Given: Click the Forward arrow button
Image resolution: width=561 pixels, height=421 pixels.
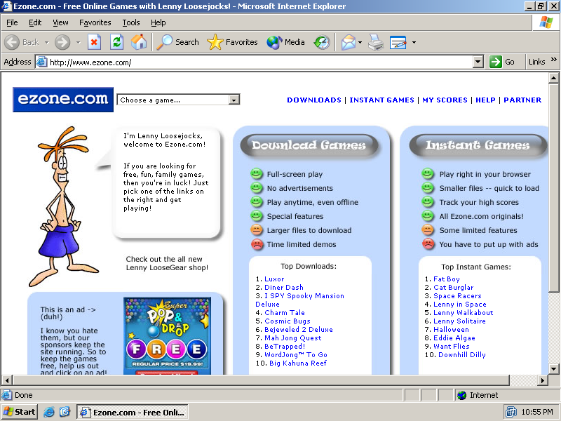Looking at the screenshot, I should coord(62,42).
